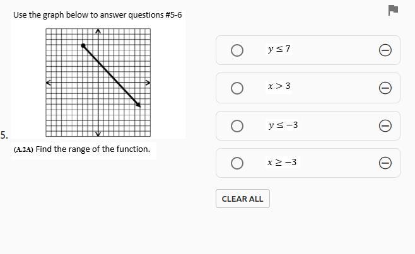Click the y ≤ −3 answer text
Screen dimensions: 415x254
pos(283,125)
